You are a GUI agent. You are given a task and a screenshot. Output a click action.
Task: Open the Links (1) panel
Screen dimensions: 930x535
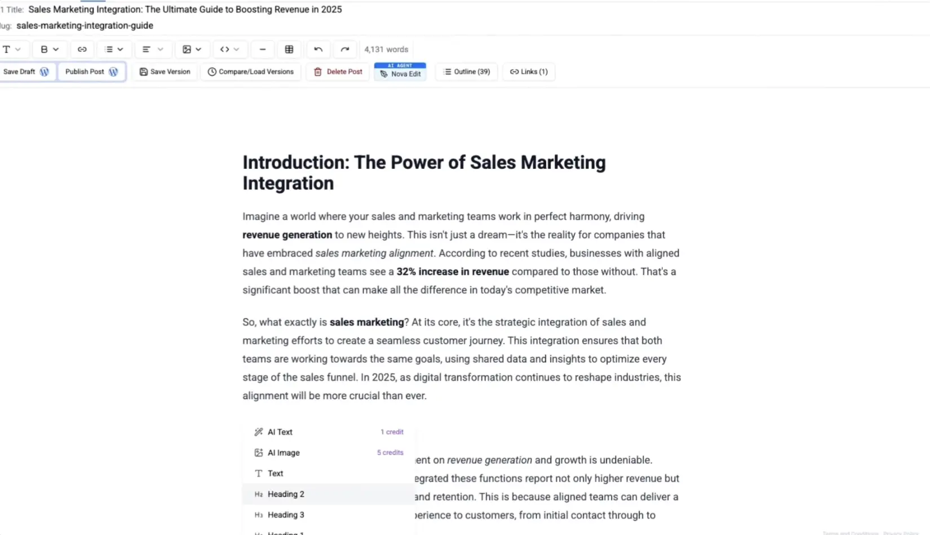point(529,72)
